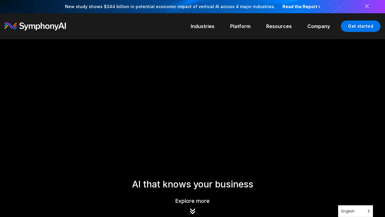Click the colorful SymphonyAI wave logo mark
The image size is (385, 217).
click(11, 26)
